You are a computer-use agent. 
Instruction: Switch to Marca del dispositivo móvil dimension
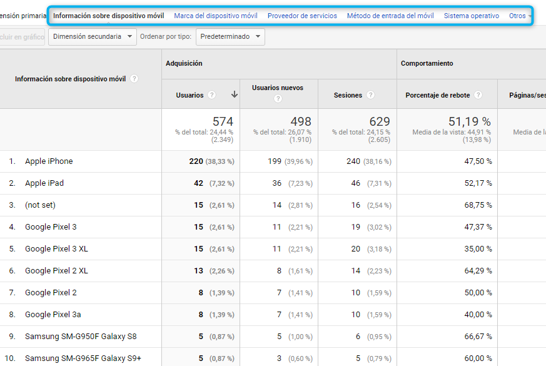(x=216, y=16)
